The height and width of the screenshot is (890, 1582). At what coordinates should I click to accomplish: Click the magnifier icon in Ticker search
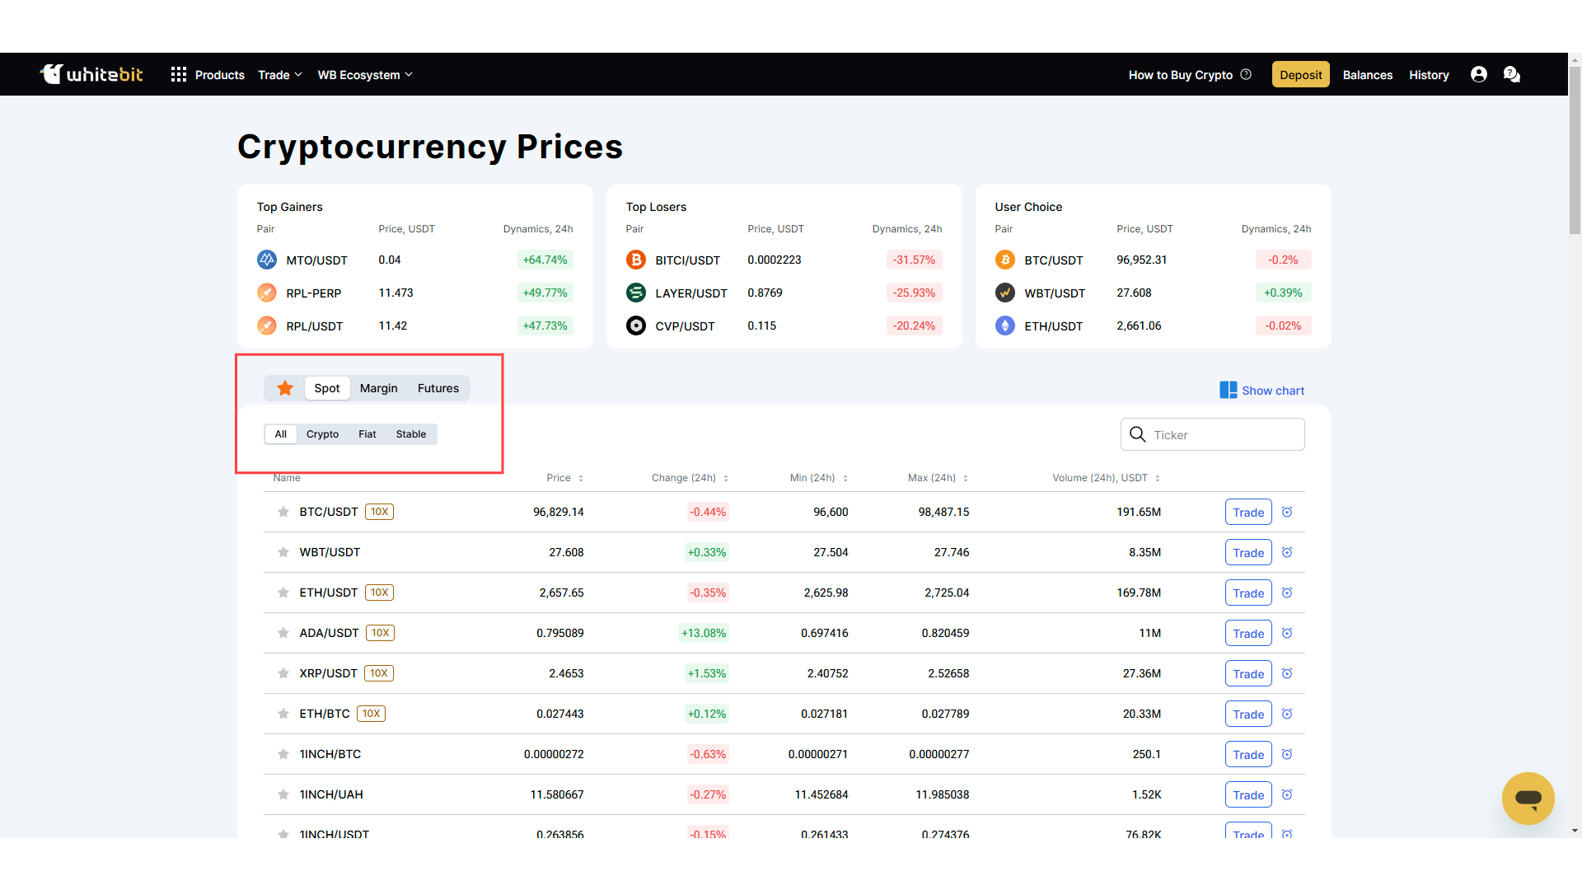tap(1138, 434)
